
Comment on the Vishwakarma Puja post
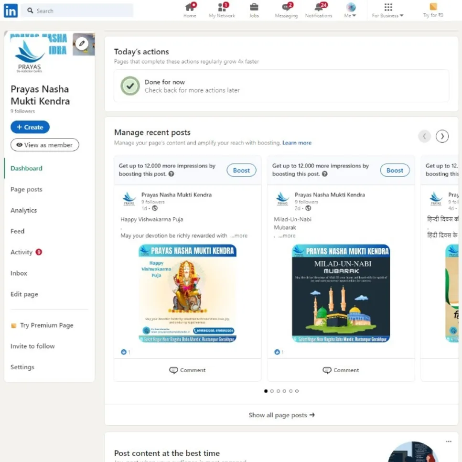click(x=187, y=370)
